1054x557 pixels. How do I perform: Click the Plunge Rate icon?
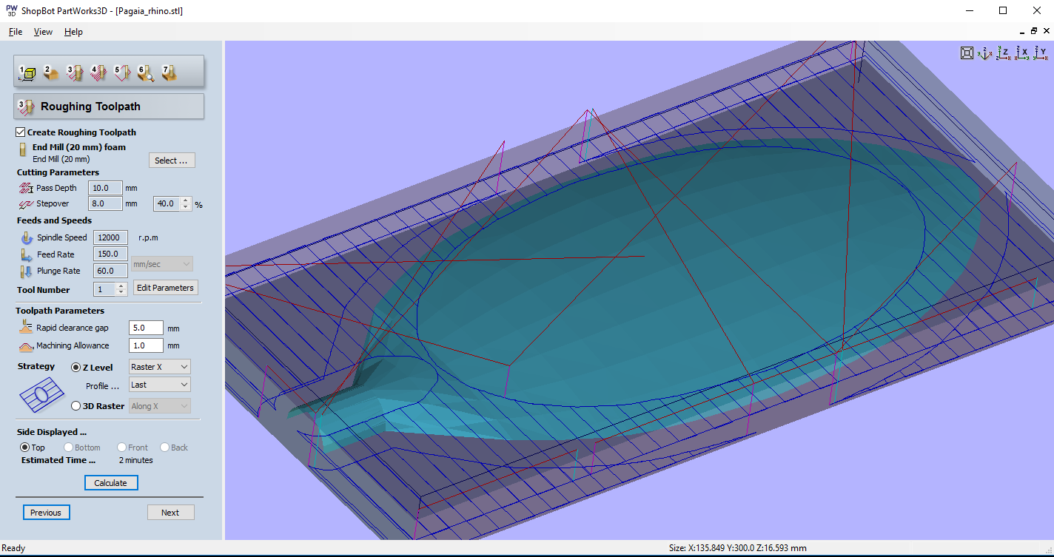tap(27, 271)
